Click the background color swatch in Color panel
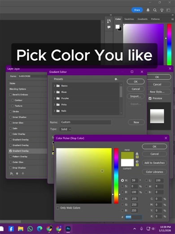This screenshot has width=175, height=234. 120,29
